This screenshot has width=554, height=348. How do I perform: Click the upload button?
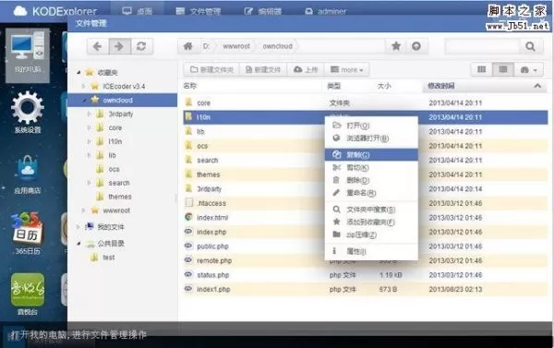pos(306,69)
